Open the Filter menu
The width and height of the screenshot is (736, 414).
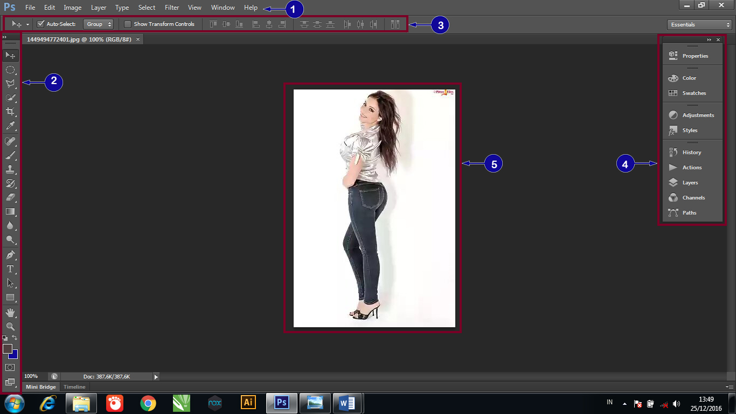click(x=171, y=8)
